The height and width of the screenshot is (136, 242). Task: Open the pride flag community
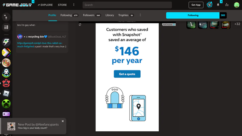point(6,52)
